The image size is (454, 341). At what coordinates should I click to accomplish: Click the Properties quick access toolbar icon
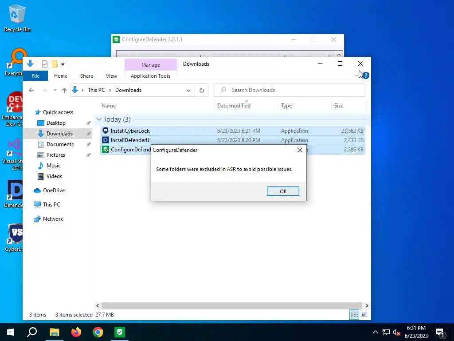pyautogui.click(x=45, y=64)
